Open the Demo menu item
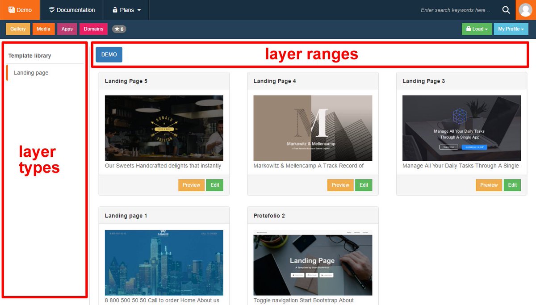This screenshot has height=305, width=536. pos(20,10)
